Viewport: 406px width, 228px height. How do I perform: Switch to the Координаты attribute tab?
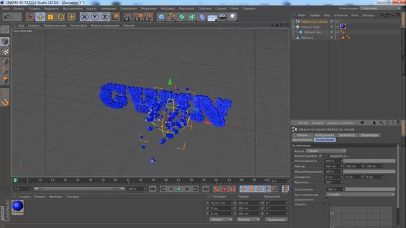click(324, 135)
